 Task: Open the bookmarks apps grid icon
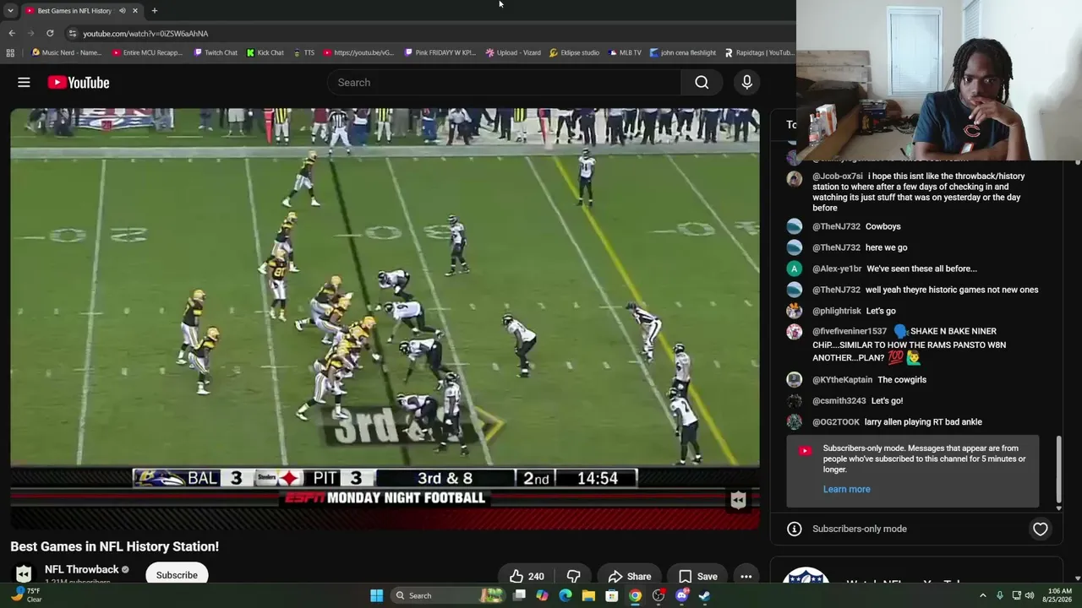(x=10, y=52)
